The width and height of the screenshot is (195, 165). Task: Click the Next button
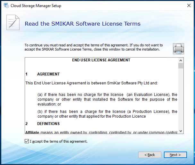click(x=175, y=155)
